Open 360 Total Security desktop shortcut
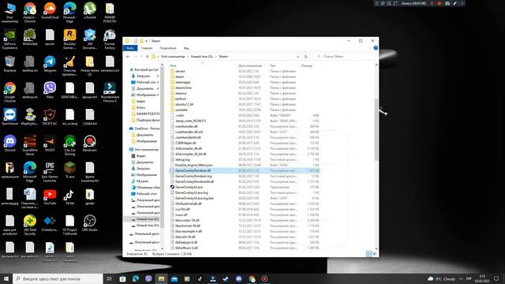 tap(30, 225)
